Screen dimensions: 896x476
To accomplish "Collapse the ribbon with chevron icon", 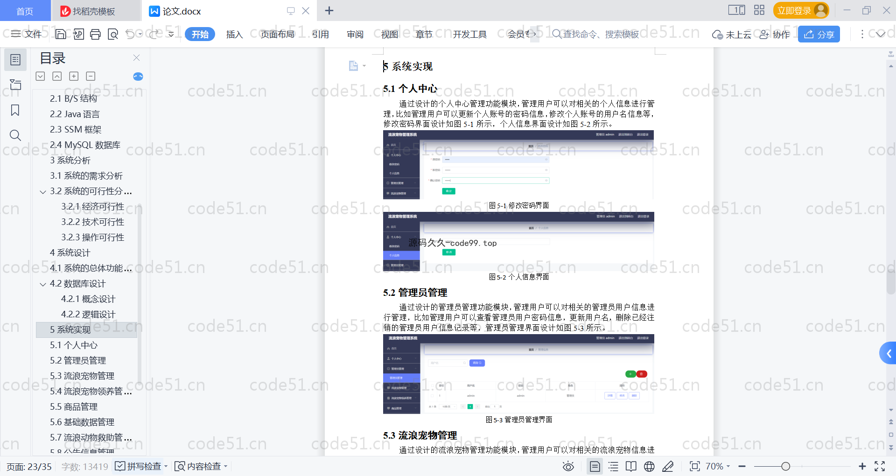I will pos(881,34).
